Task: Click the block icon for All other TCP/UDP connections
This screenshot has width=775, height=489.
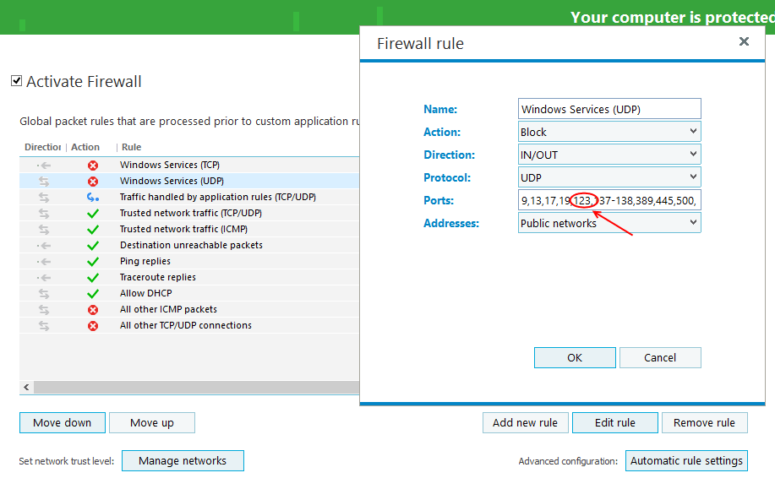Action: pos(93,325)
